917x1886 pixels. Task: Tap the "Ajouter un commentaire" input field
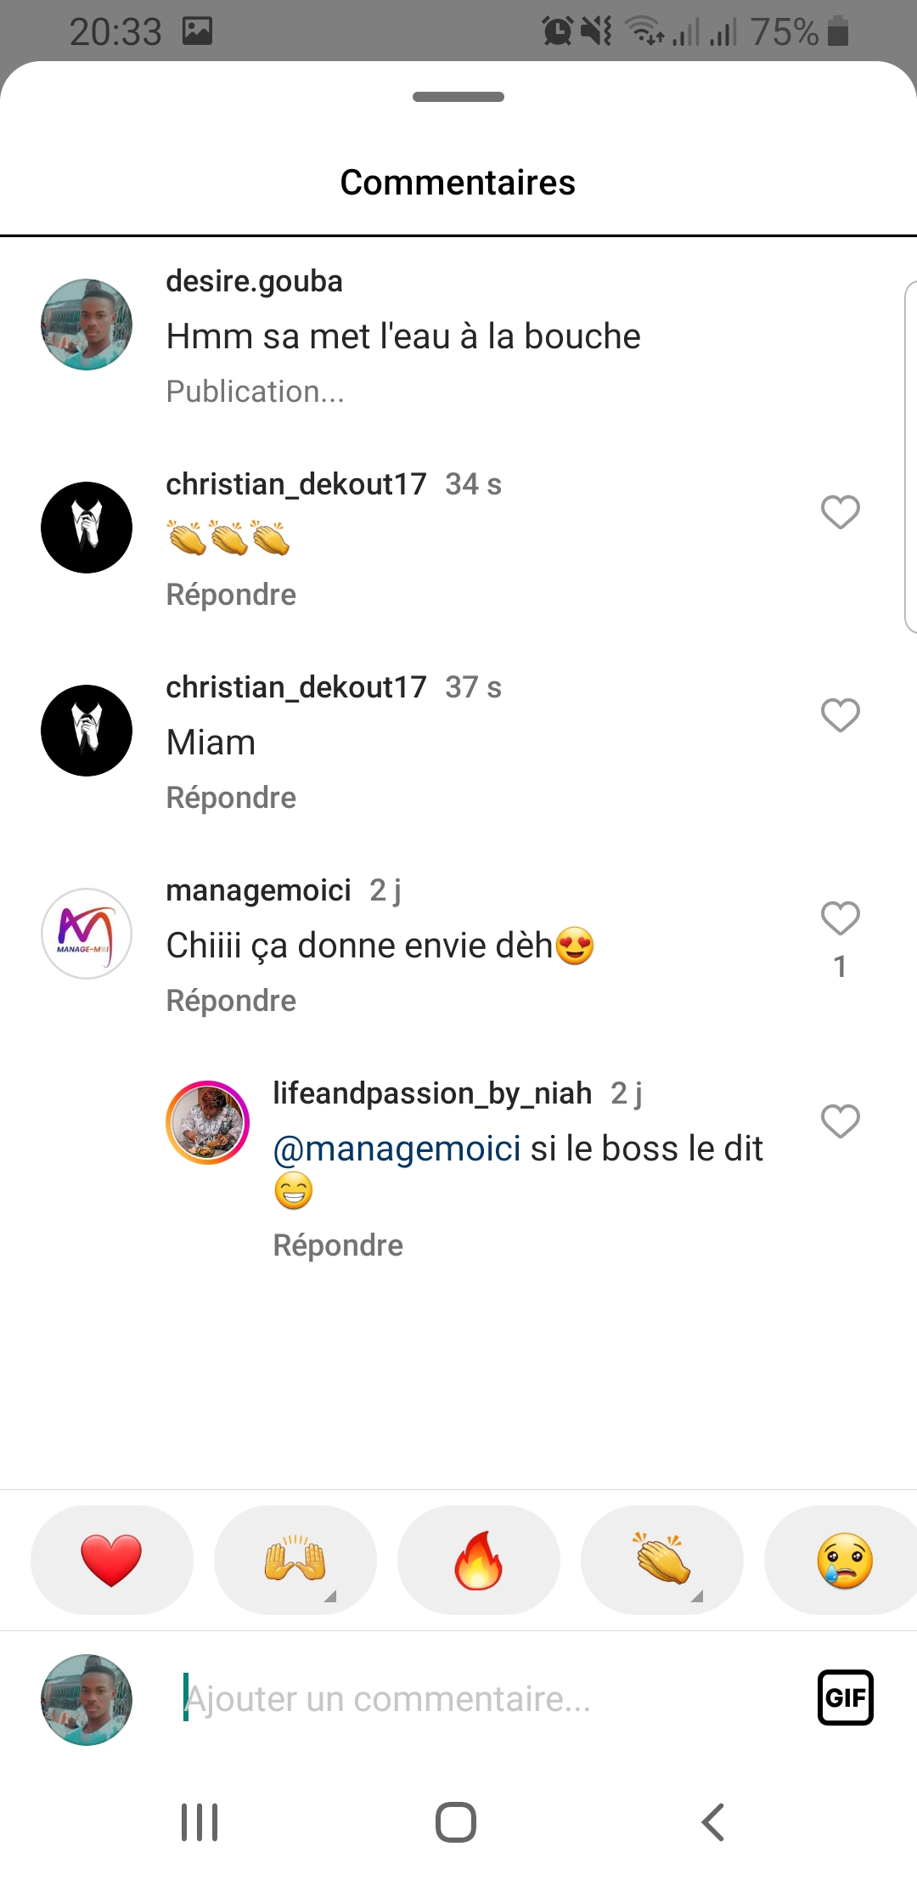[x=475, y=1699]
